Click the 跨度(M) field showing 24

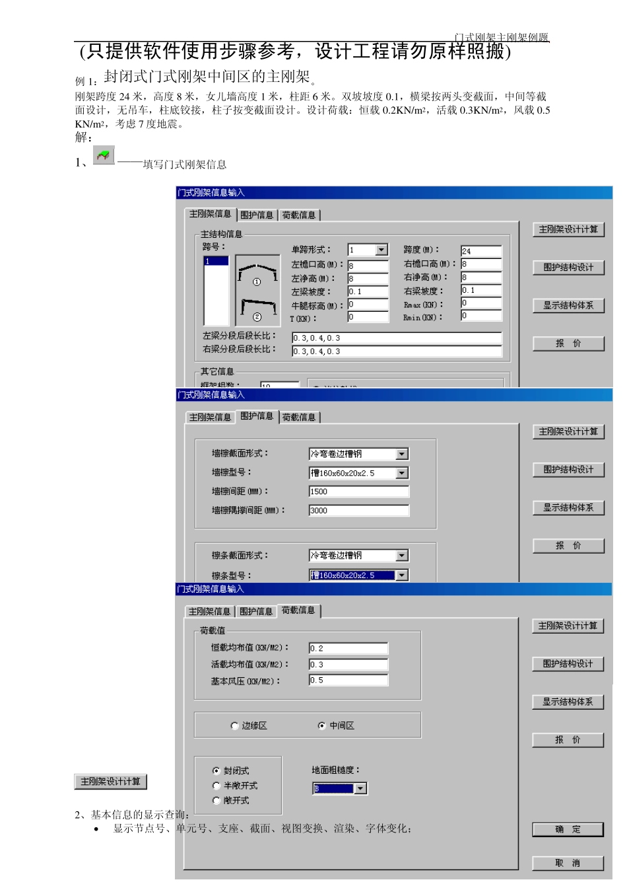pyautogui.click(x=481, y=251)
